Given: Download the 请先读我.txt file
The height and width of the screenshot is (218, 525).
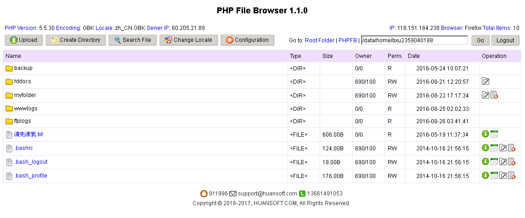Looking at the screenshot, I should [485, 134].
